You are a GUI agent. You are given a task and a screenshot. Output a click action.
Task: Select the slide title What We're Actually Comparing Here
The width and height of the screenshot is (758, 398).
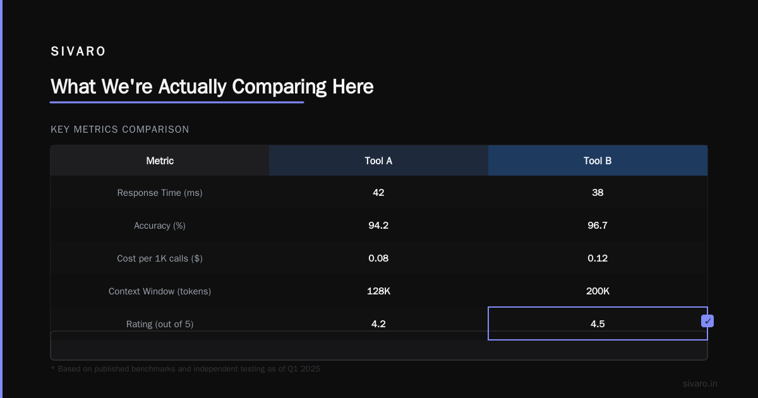click(x=212, y=87)
